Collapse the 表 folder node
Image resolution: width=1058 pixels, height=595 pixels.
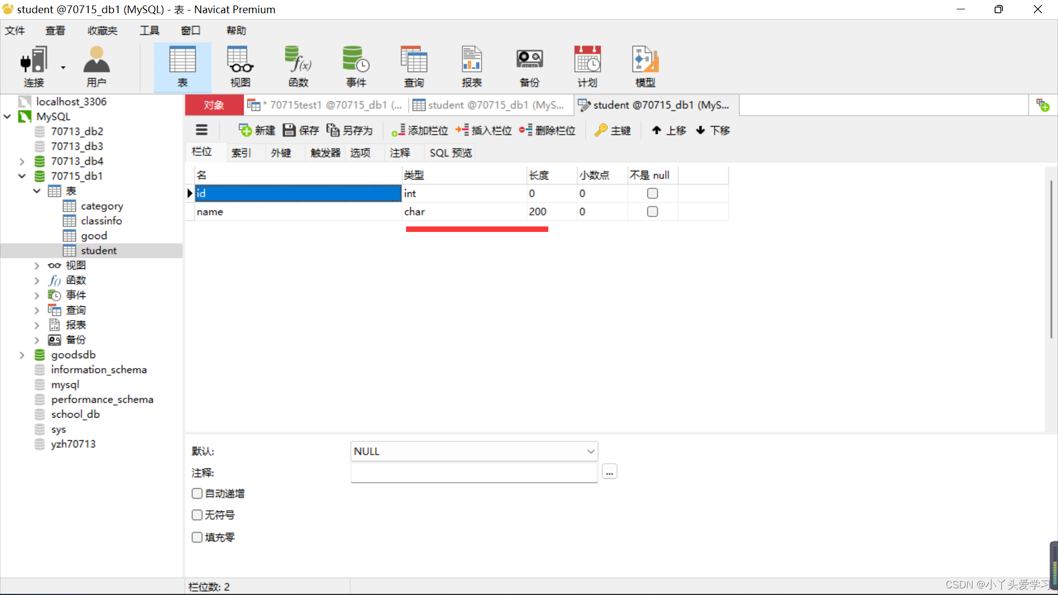[37, 191]
